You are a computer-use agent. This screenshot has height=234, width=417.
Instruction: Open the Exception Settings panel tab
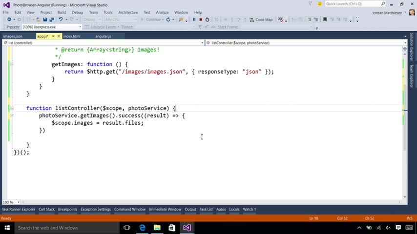96,209
